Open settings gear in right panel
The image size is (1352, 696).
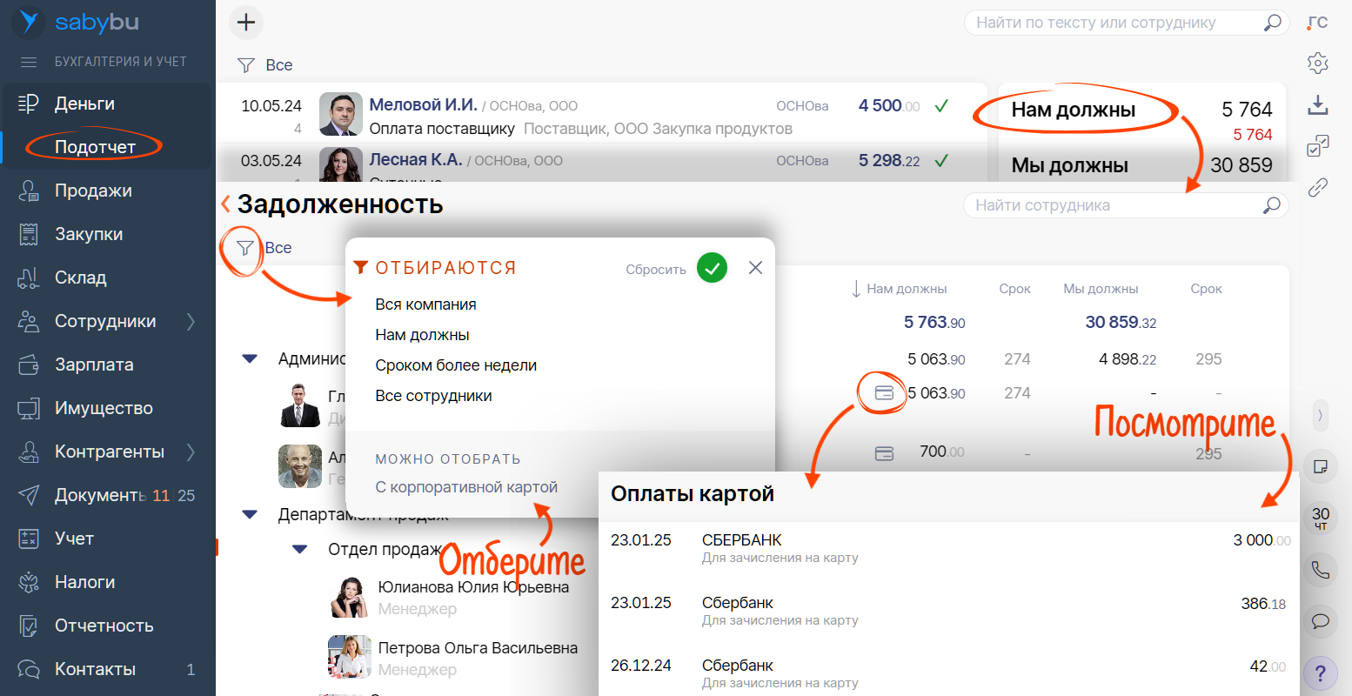click(1318, 63)
